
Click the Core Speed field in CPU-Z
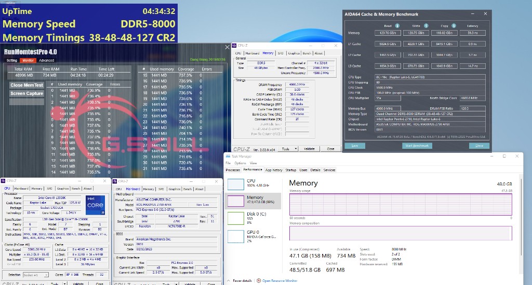click(x=37, y=249)
